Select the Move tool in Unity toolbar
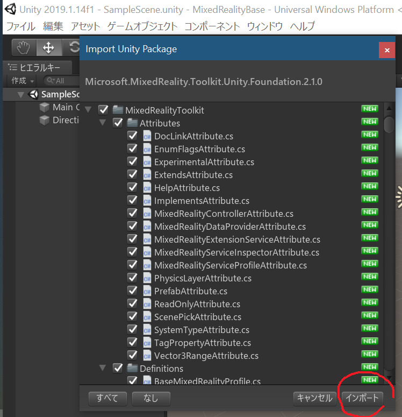402x417 pixels. click(x=48, y=47)
